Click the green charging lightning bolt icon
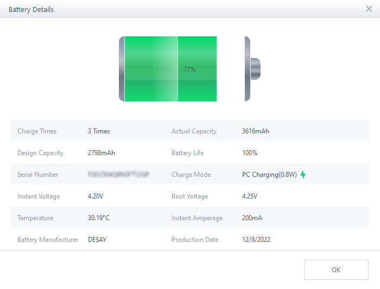The image size is (380, 289). [303, 175]
